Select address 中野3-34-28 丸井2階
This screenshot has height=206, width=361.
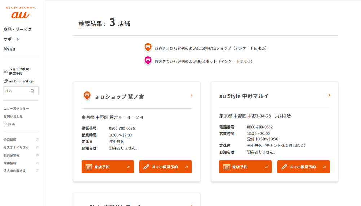269,116
